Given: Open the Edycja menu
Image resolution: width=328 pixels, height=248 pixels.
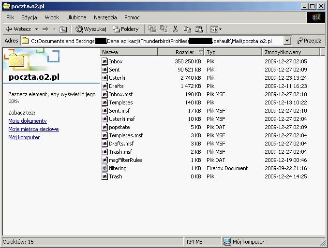Looking at the screenshot, I should [29, 17].
